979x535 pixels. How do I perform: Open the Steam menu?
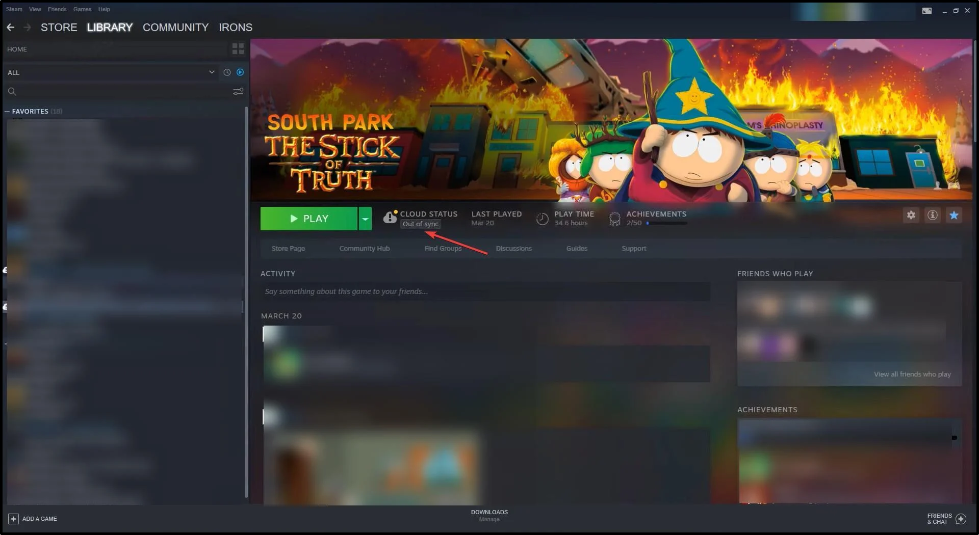pyautogui.click(x=14, y=9)
